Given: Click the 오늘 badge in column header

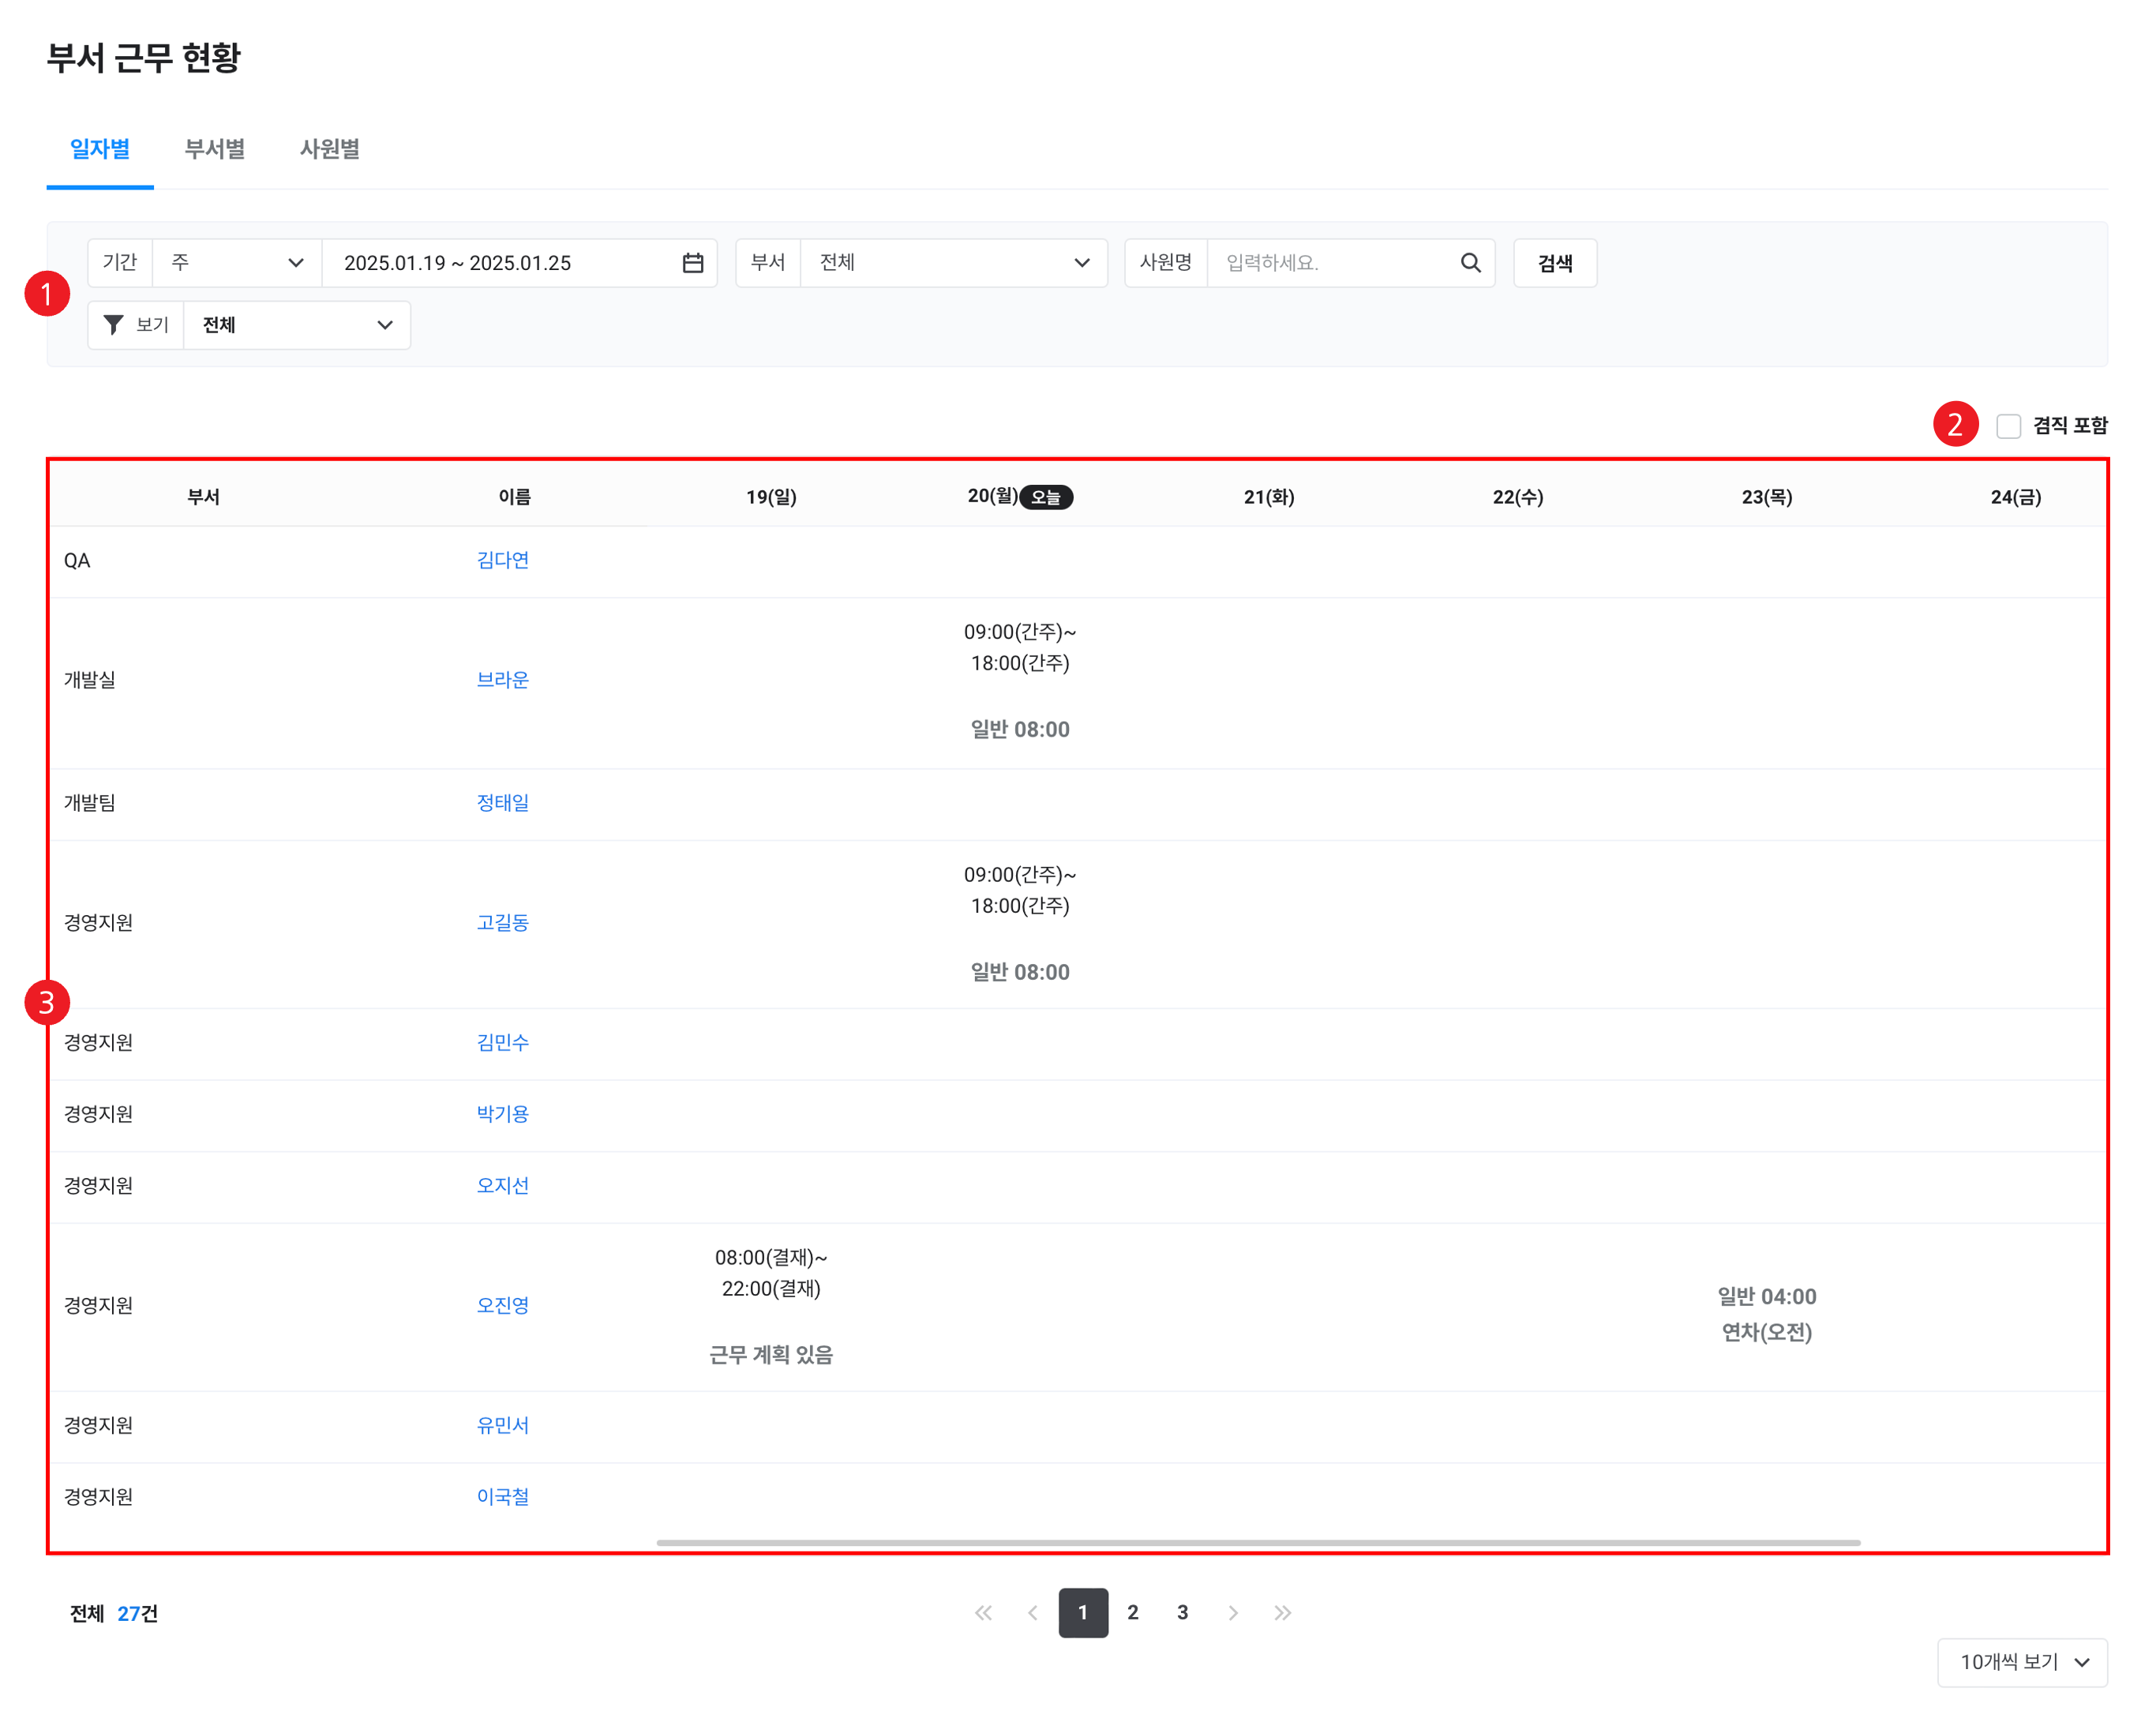Looking at the screenshot, I should pyautogui.click(x=1046, y=497).
